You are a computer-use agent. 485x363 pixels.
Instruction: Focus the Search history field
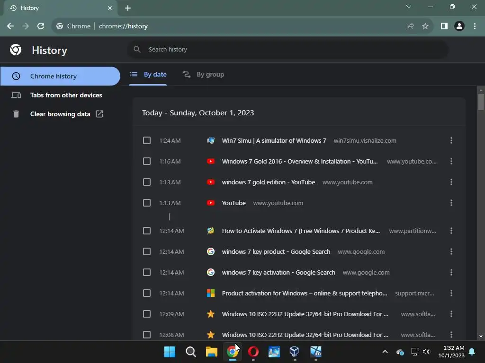pyautogui.click(x=287, y=49)
